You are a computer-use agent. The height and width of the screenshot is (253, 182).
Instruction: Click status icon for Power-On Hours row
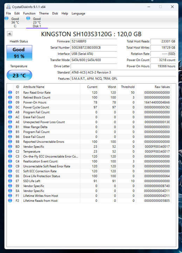[10, 102]
